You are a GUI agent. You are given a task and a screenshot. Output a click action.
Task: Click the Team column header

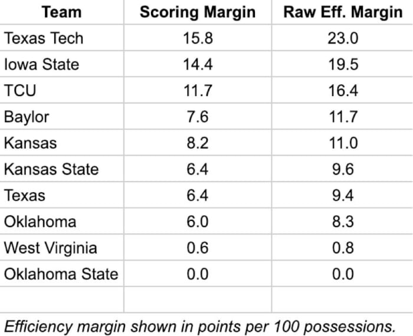[x=61, y=12]
